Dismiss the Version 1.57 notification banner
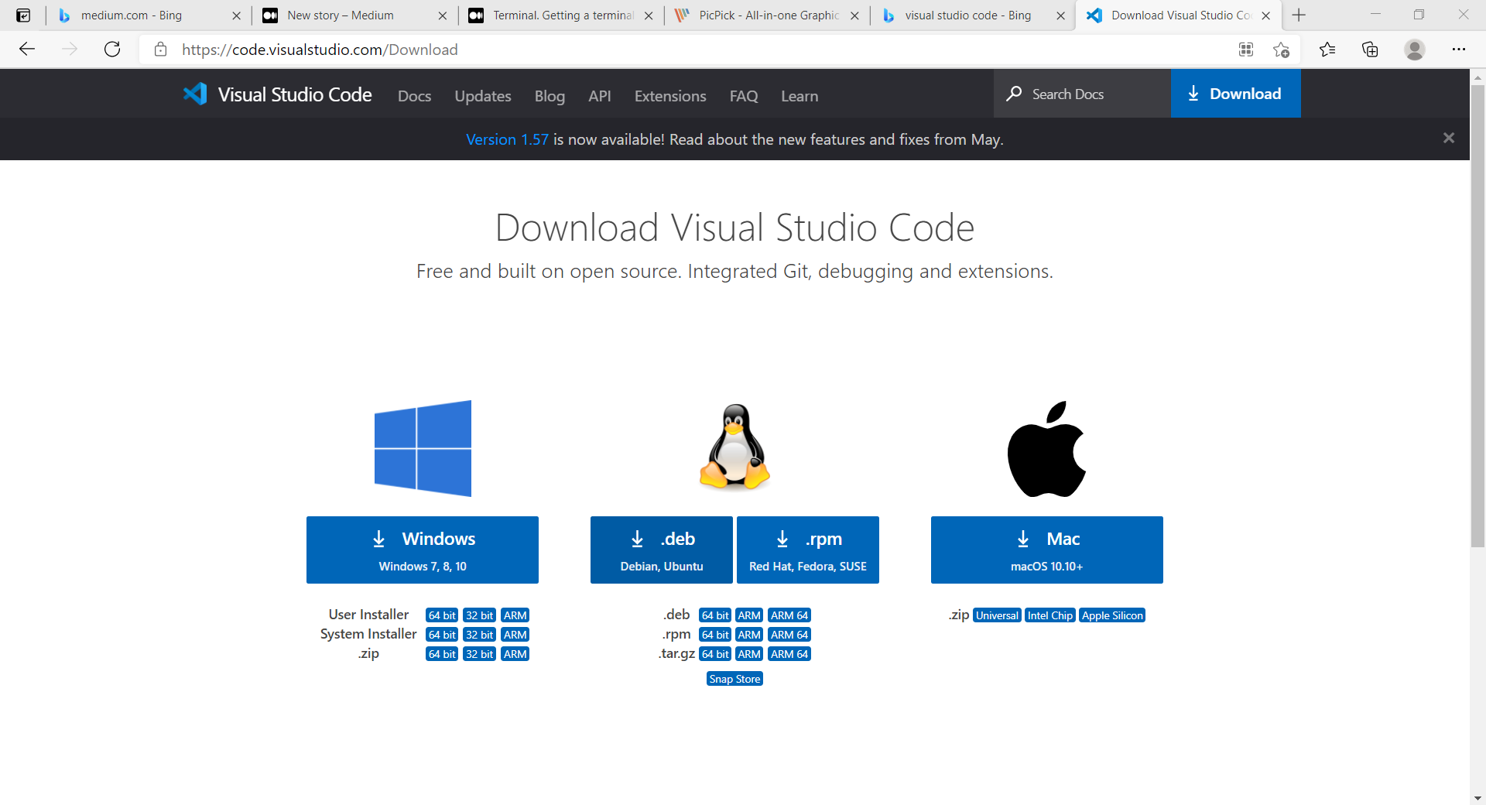Image resolution: width=1486 pixels, height=805 pixels. [x=1449, y=138]
